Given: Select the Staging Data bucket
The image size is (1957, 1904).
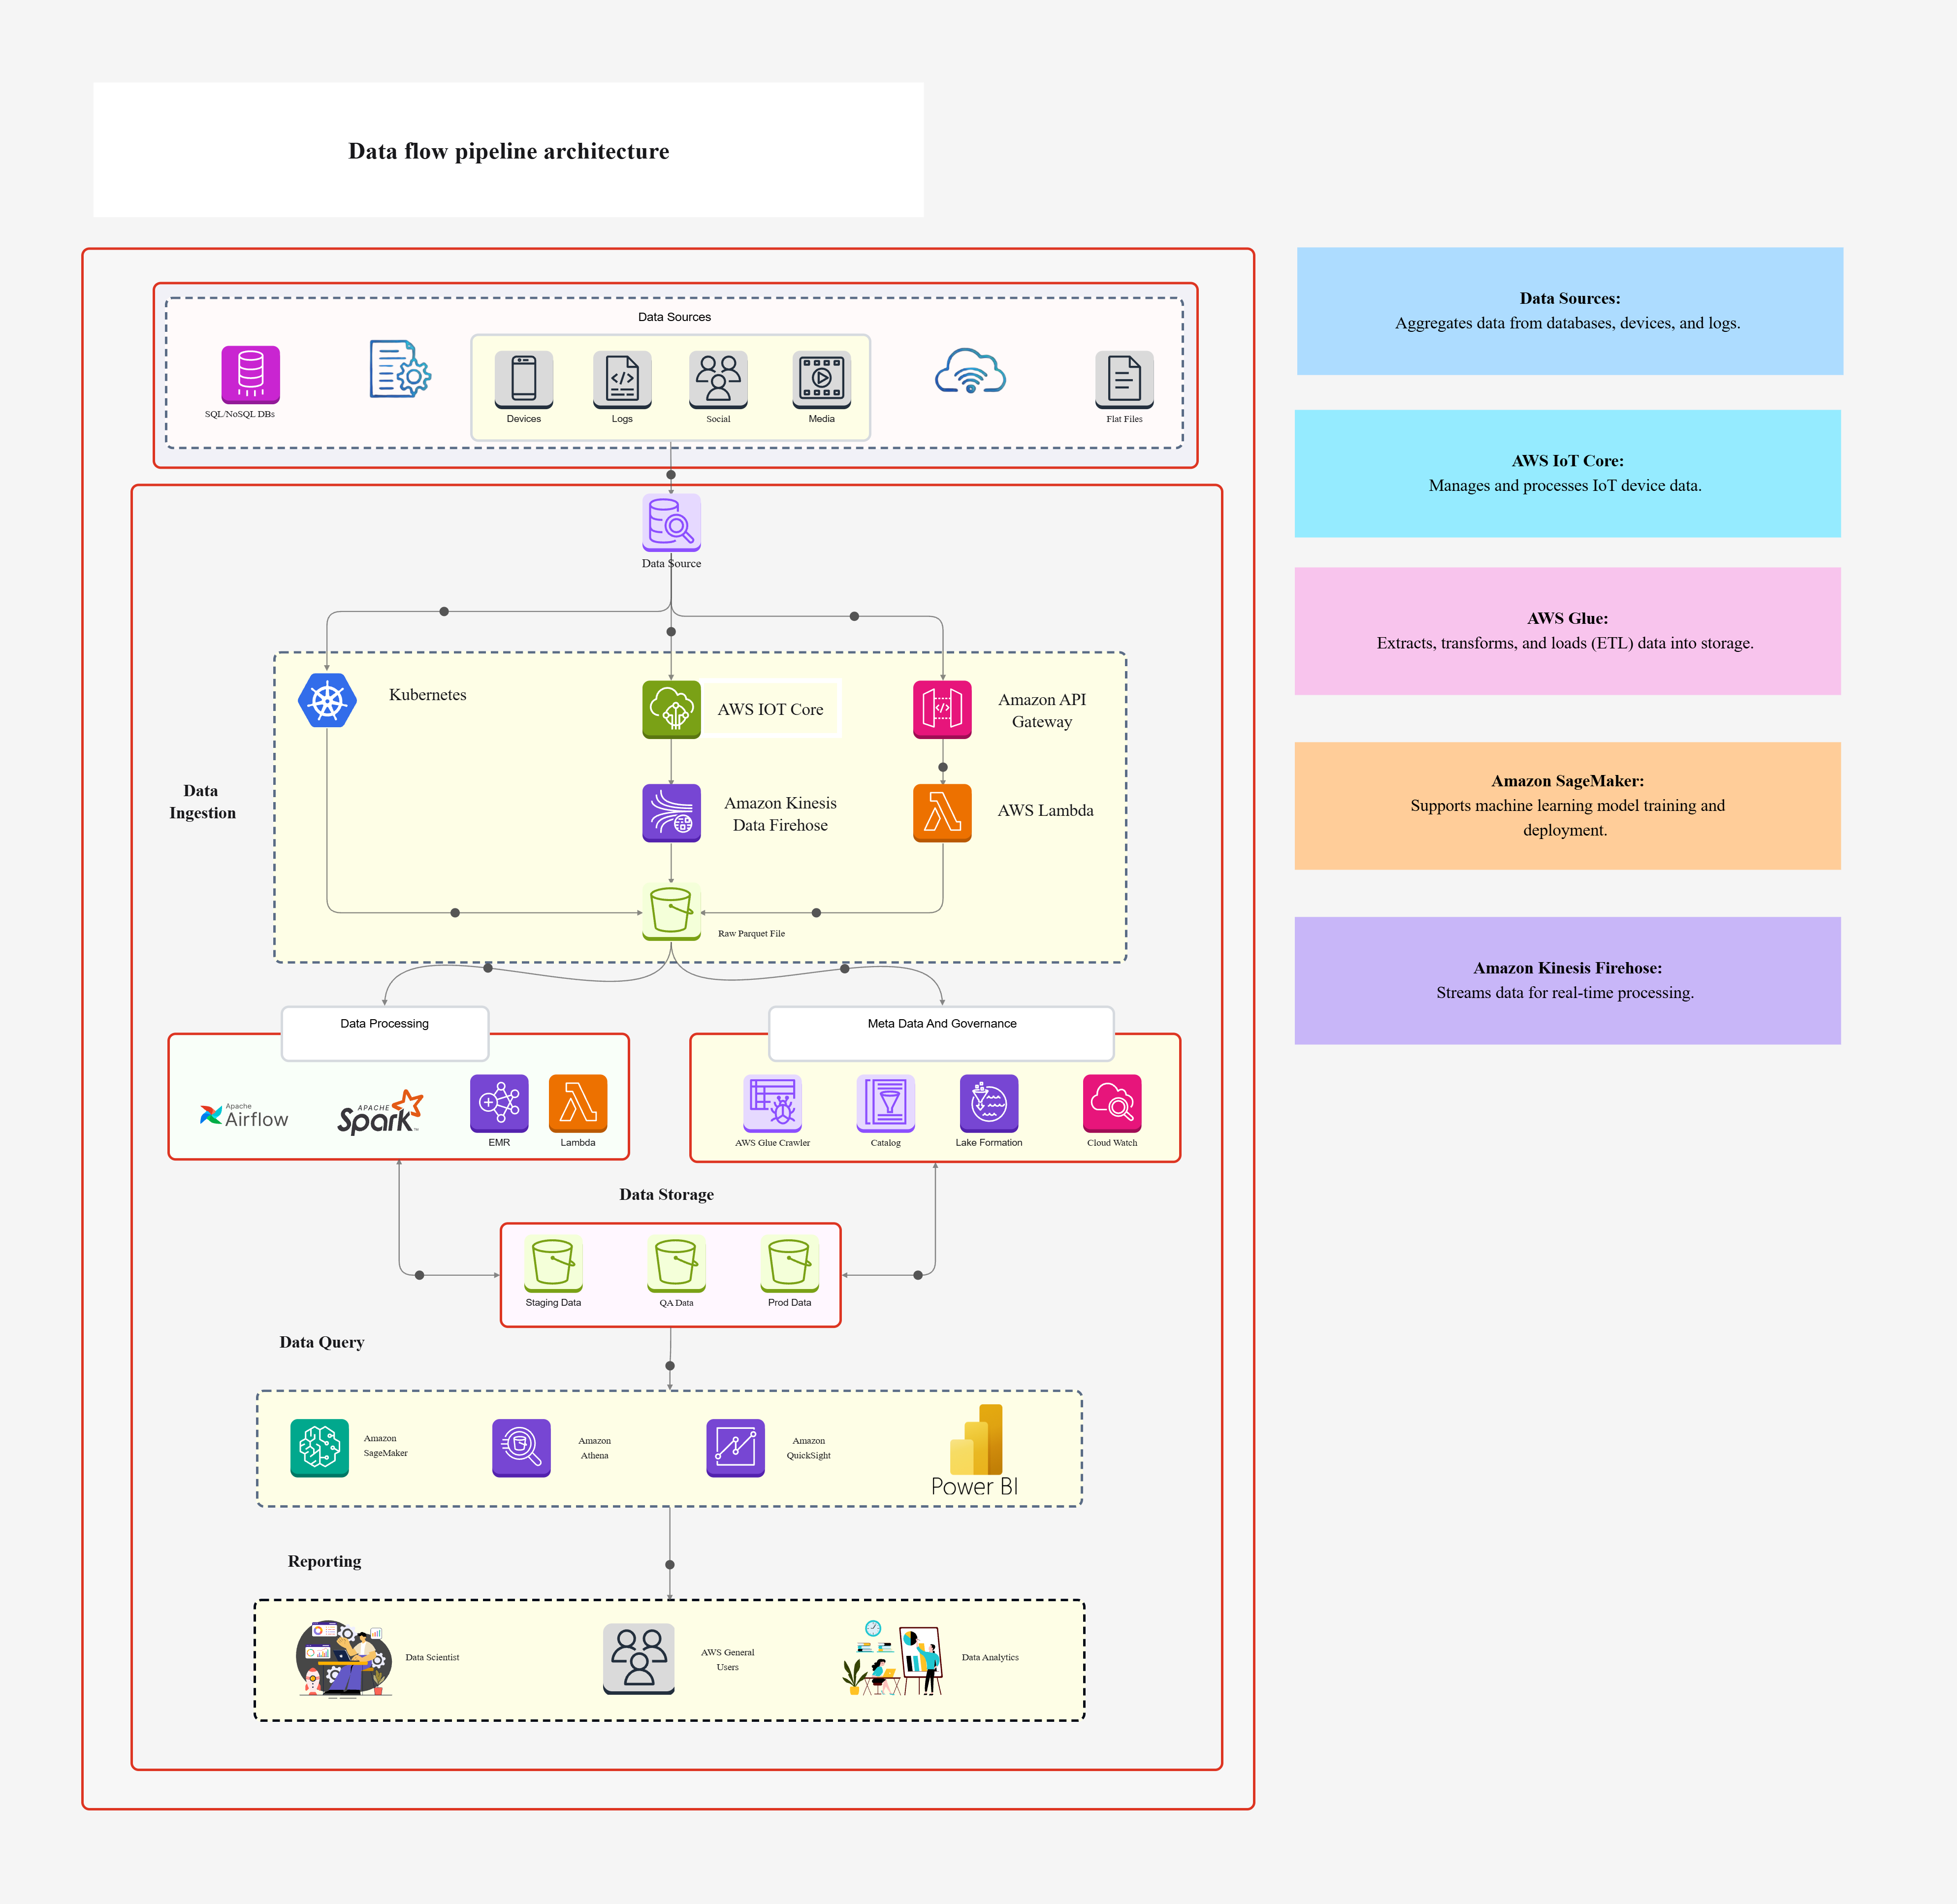Looking at the screenshot, I should pyautogui.click(x=553, y=1263).
